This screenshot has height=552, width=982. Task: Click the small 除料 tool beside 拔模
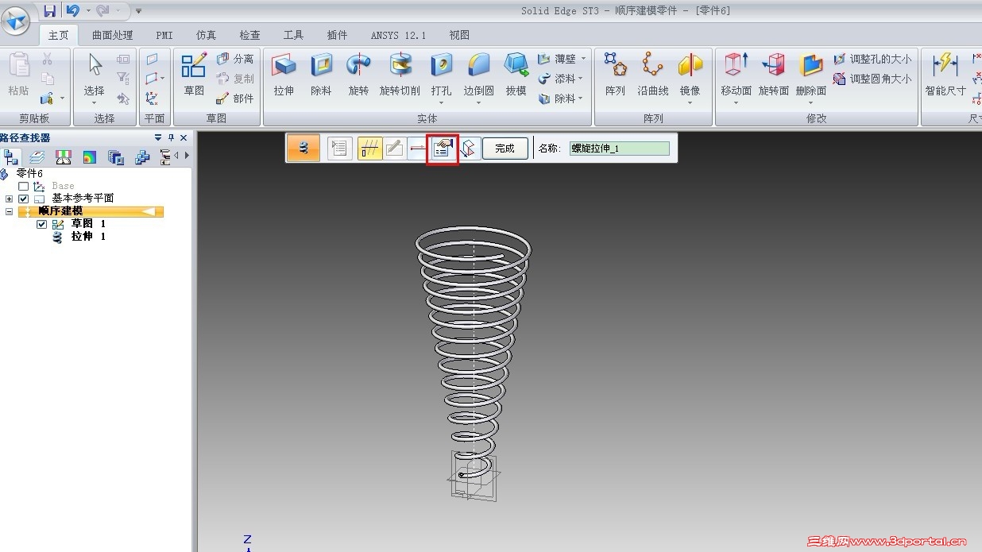559,98
